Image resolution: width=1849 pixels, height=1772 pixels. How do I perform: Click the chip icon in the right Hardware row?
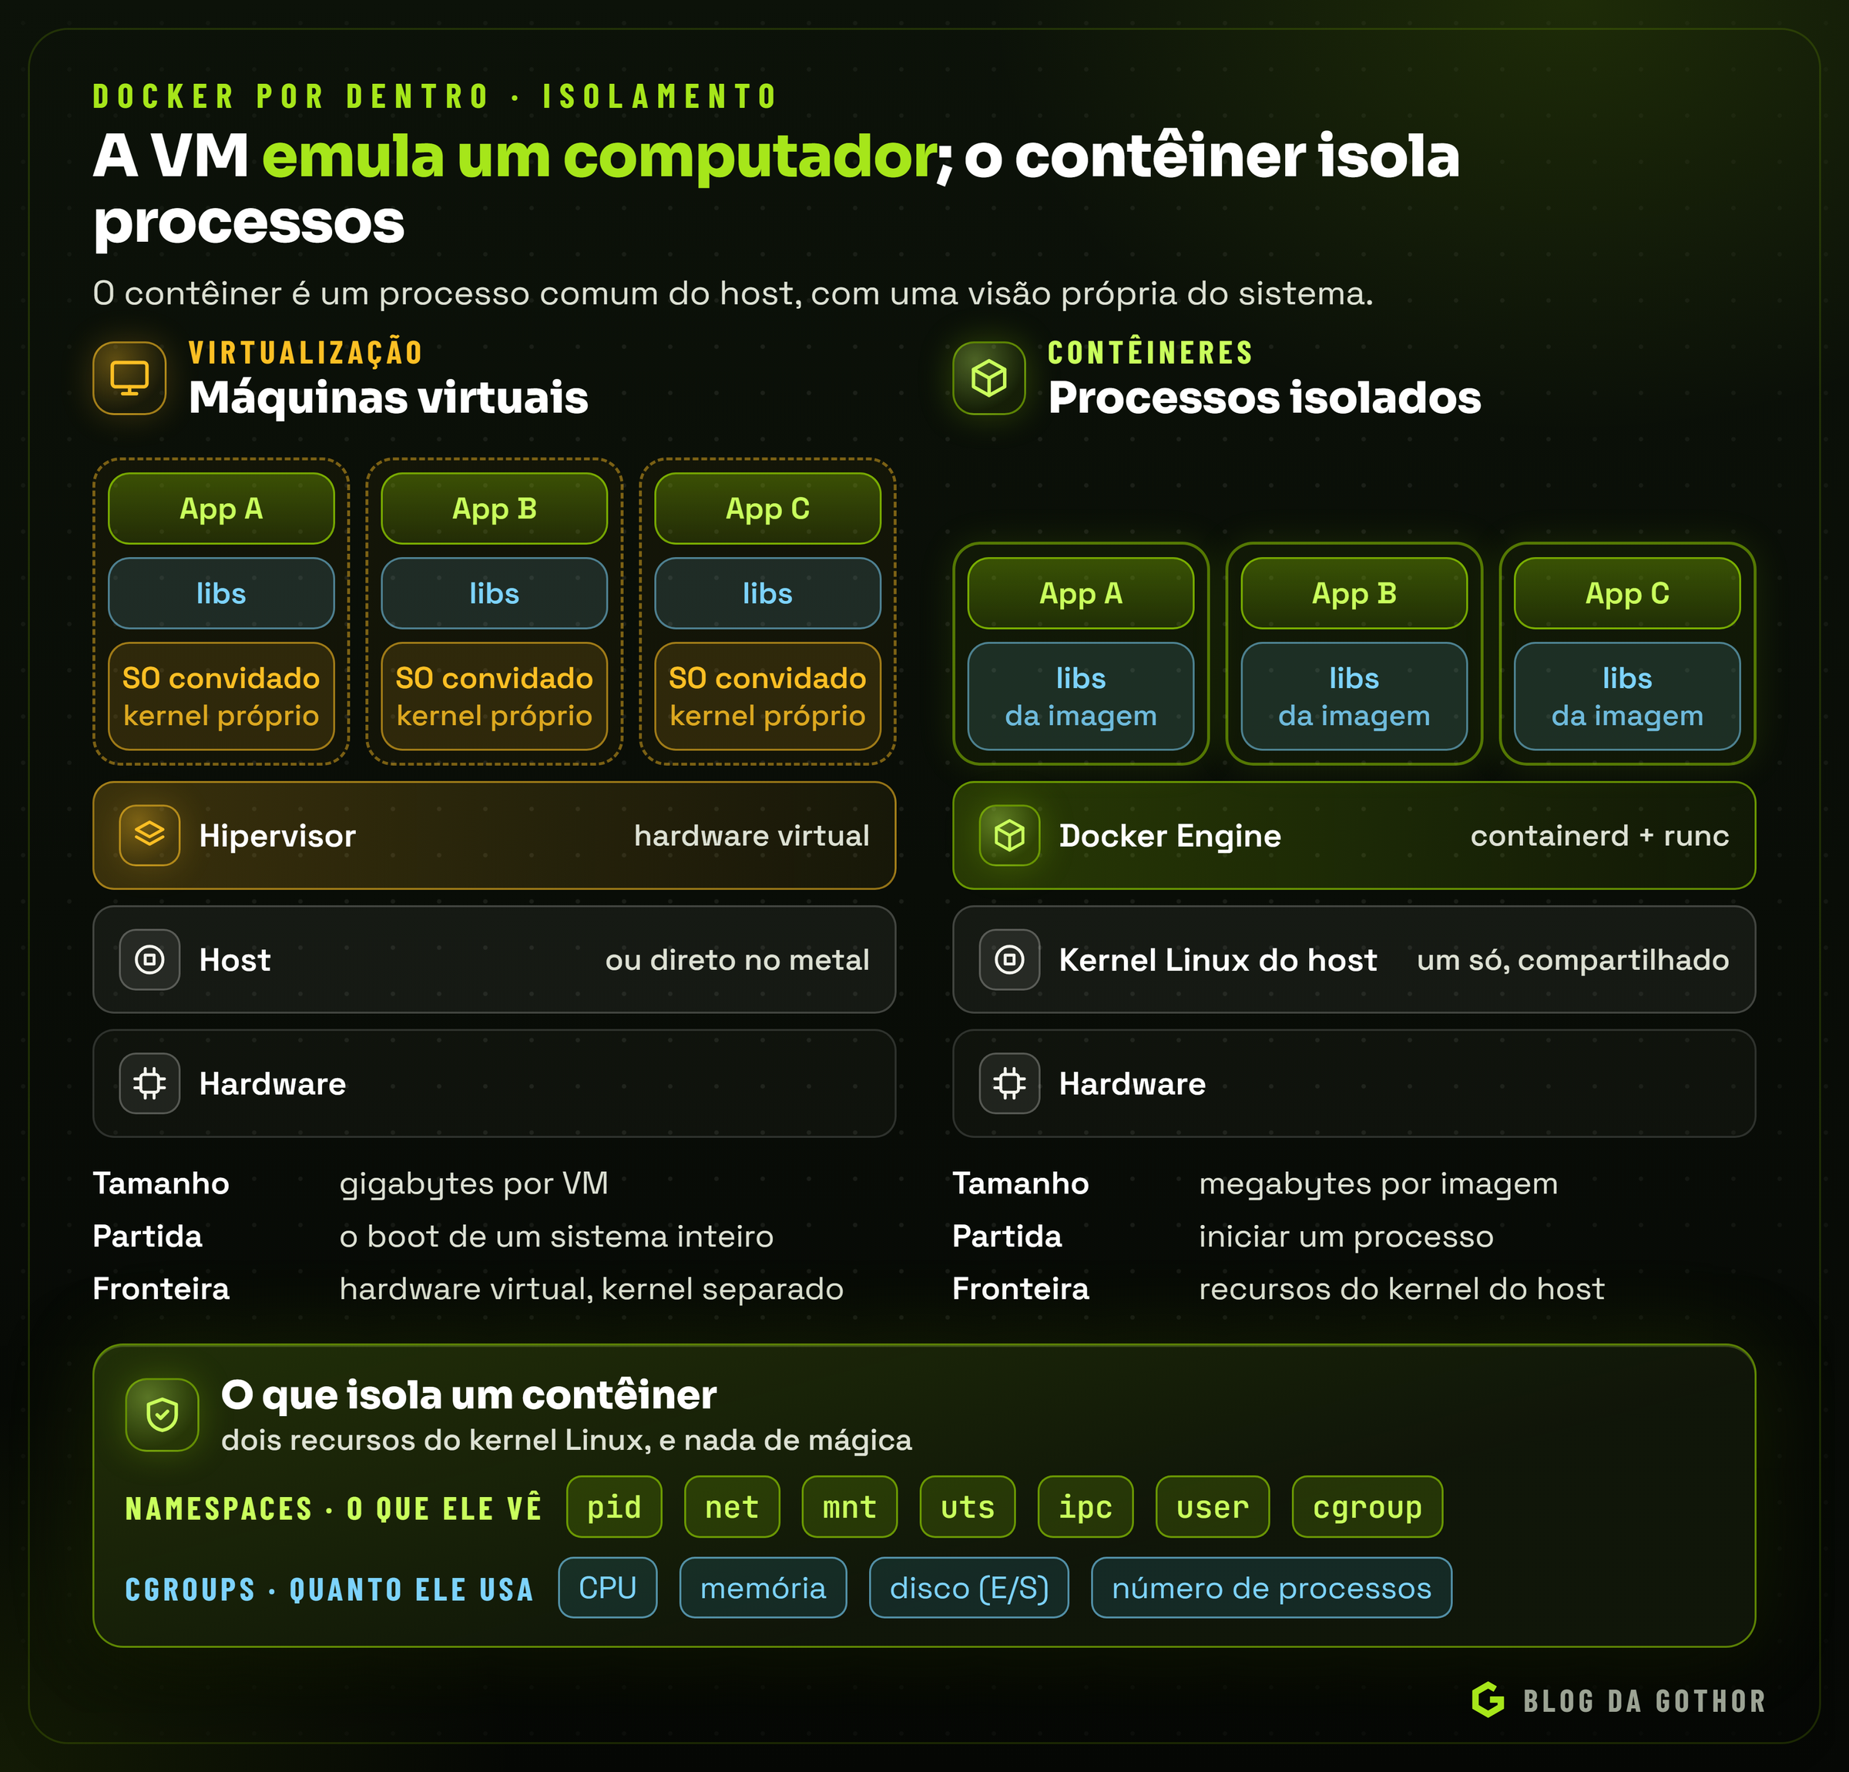pos(1009,1083)
